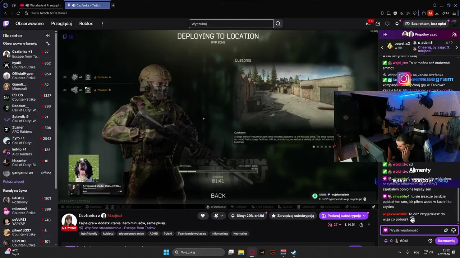The image size is (460, 258).
Task: Open the three-dot stream options menu
Action: (x=369, y=225)
